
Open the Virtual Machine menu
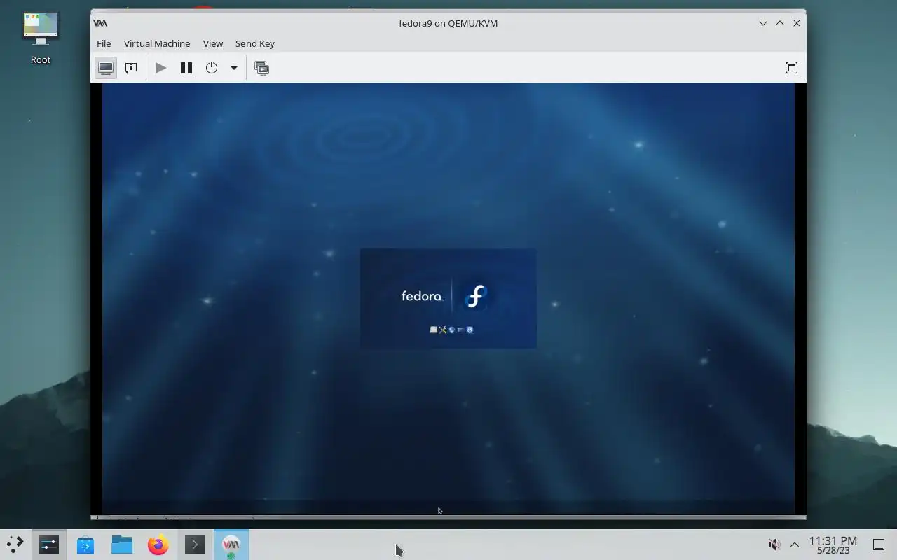click(x=157, y=43)
